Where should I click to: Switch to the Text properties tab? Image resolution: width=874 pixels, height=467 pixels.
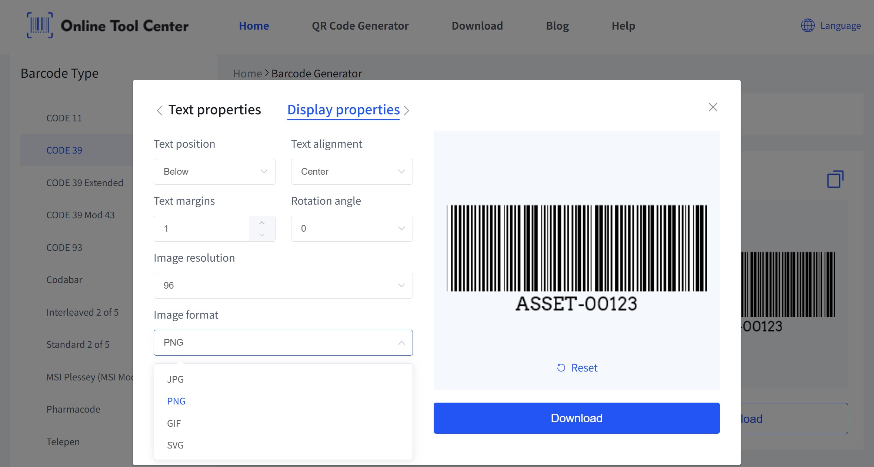(214, 110)
